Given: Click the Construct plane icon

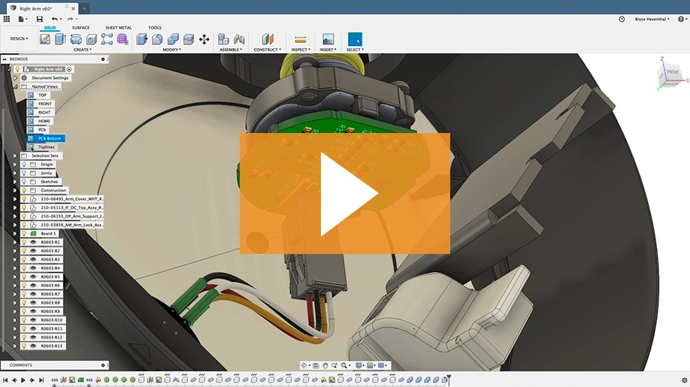Looking at the screenshot, I should pyautogui.click(x=268, y=39).
